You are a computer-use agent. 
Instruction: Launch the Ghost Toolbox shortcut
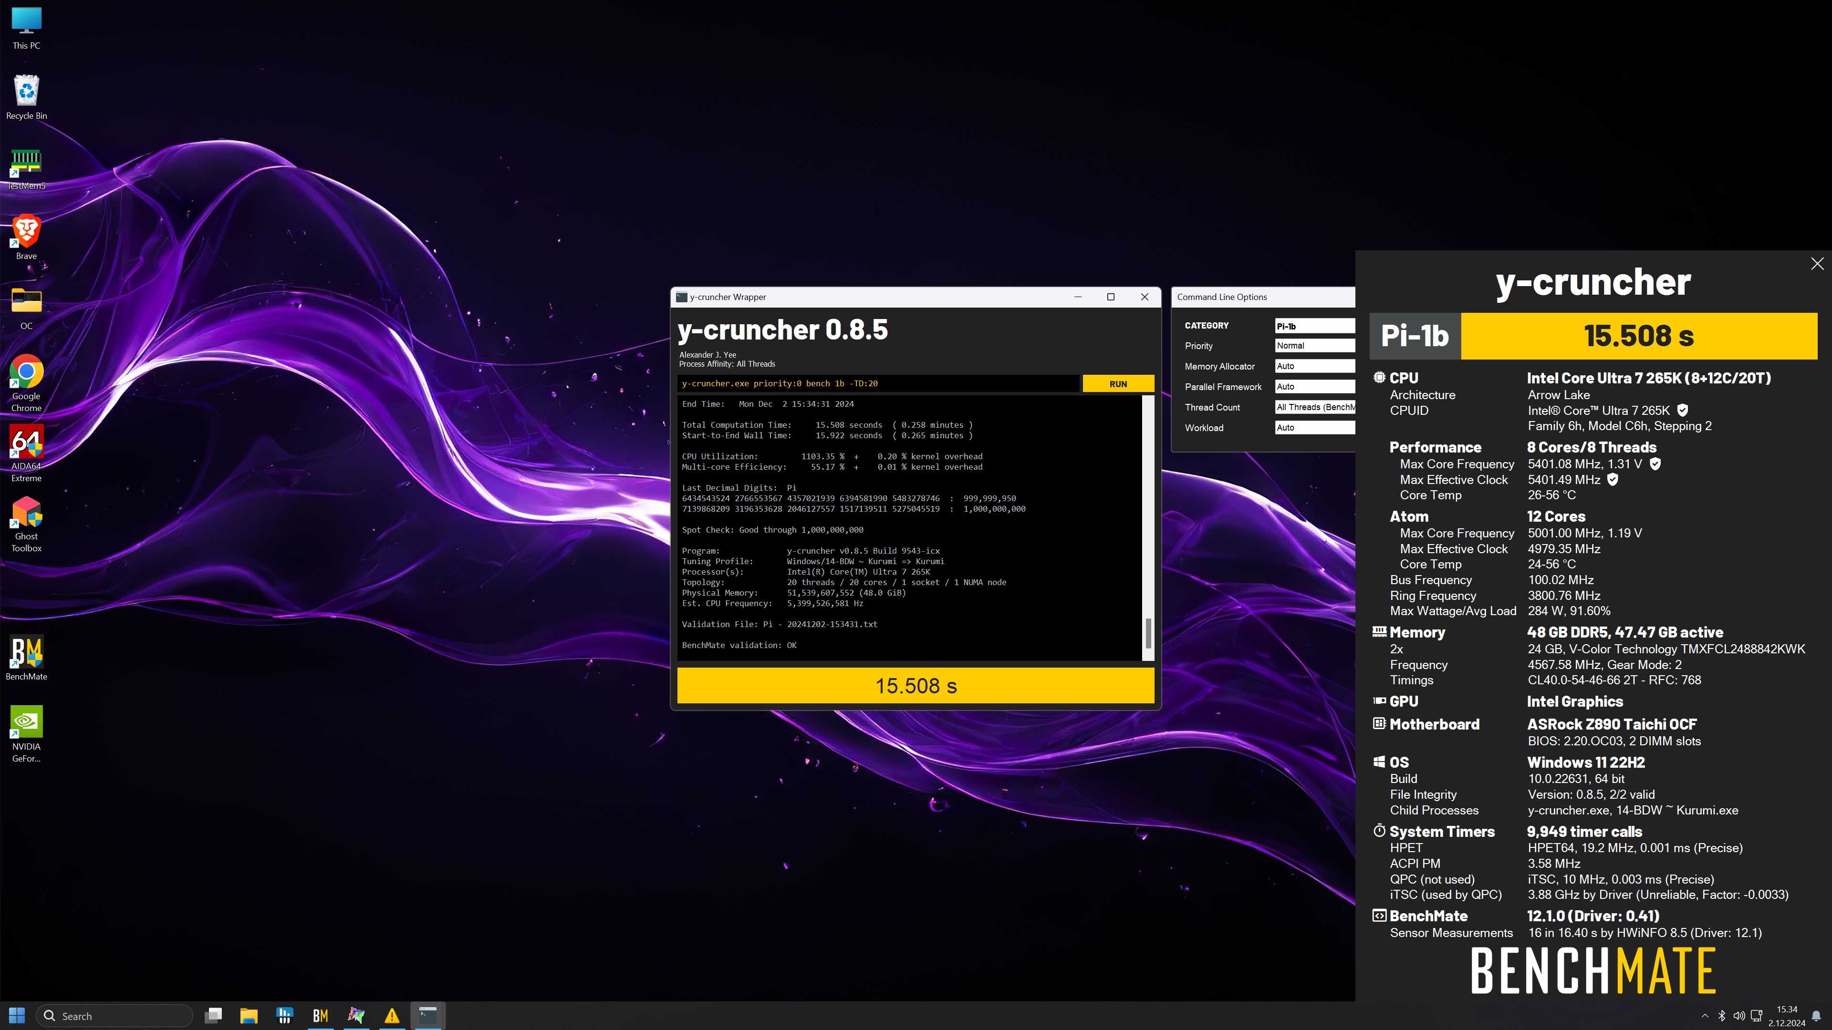(x=26, y=524)
